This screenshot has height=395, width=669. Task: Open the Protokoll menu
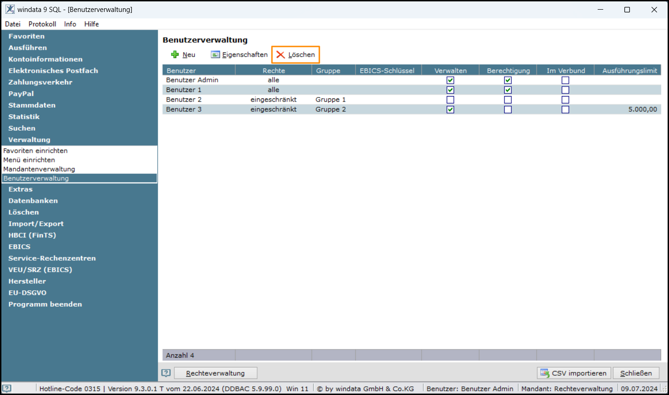[42, 24]
